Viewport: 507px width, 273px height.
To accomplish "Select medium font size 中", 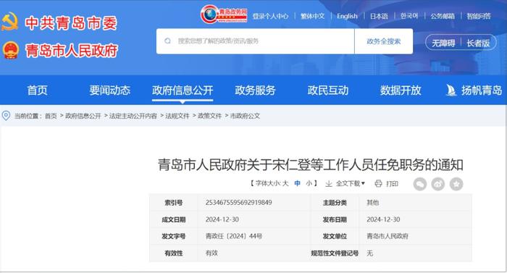I will [297, 183].
